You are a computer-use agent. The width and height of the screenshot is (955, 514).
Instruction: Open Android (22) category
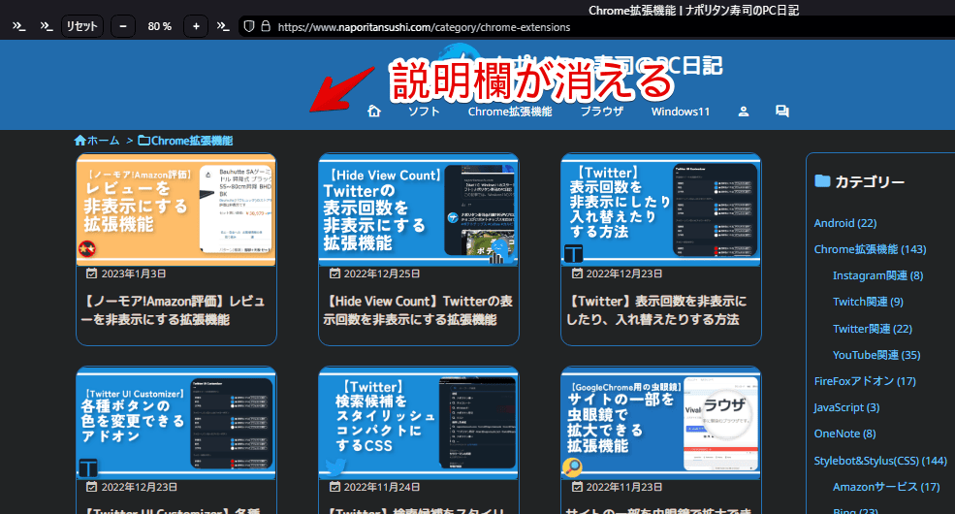(x=845, y=223)
